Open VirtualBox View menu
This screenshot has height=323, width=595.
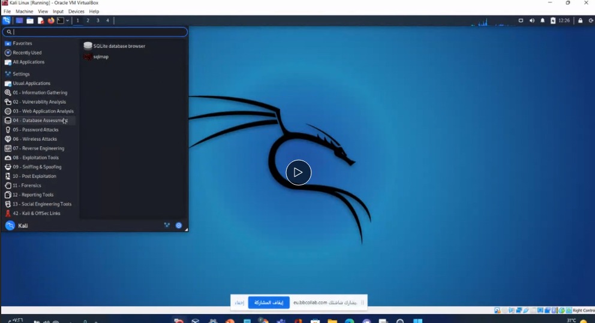click(43, 11)
